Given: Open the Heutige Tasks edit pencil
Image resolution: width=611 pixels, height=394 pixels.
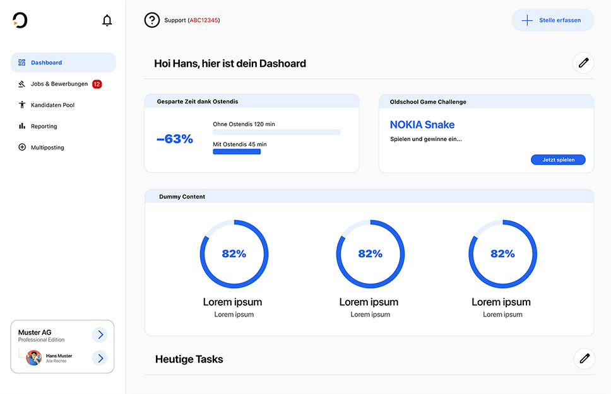Looking at the screenshot, I should coord(583,358).
